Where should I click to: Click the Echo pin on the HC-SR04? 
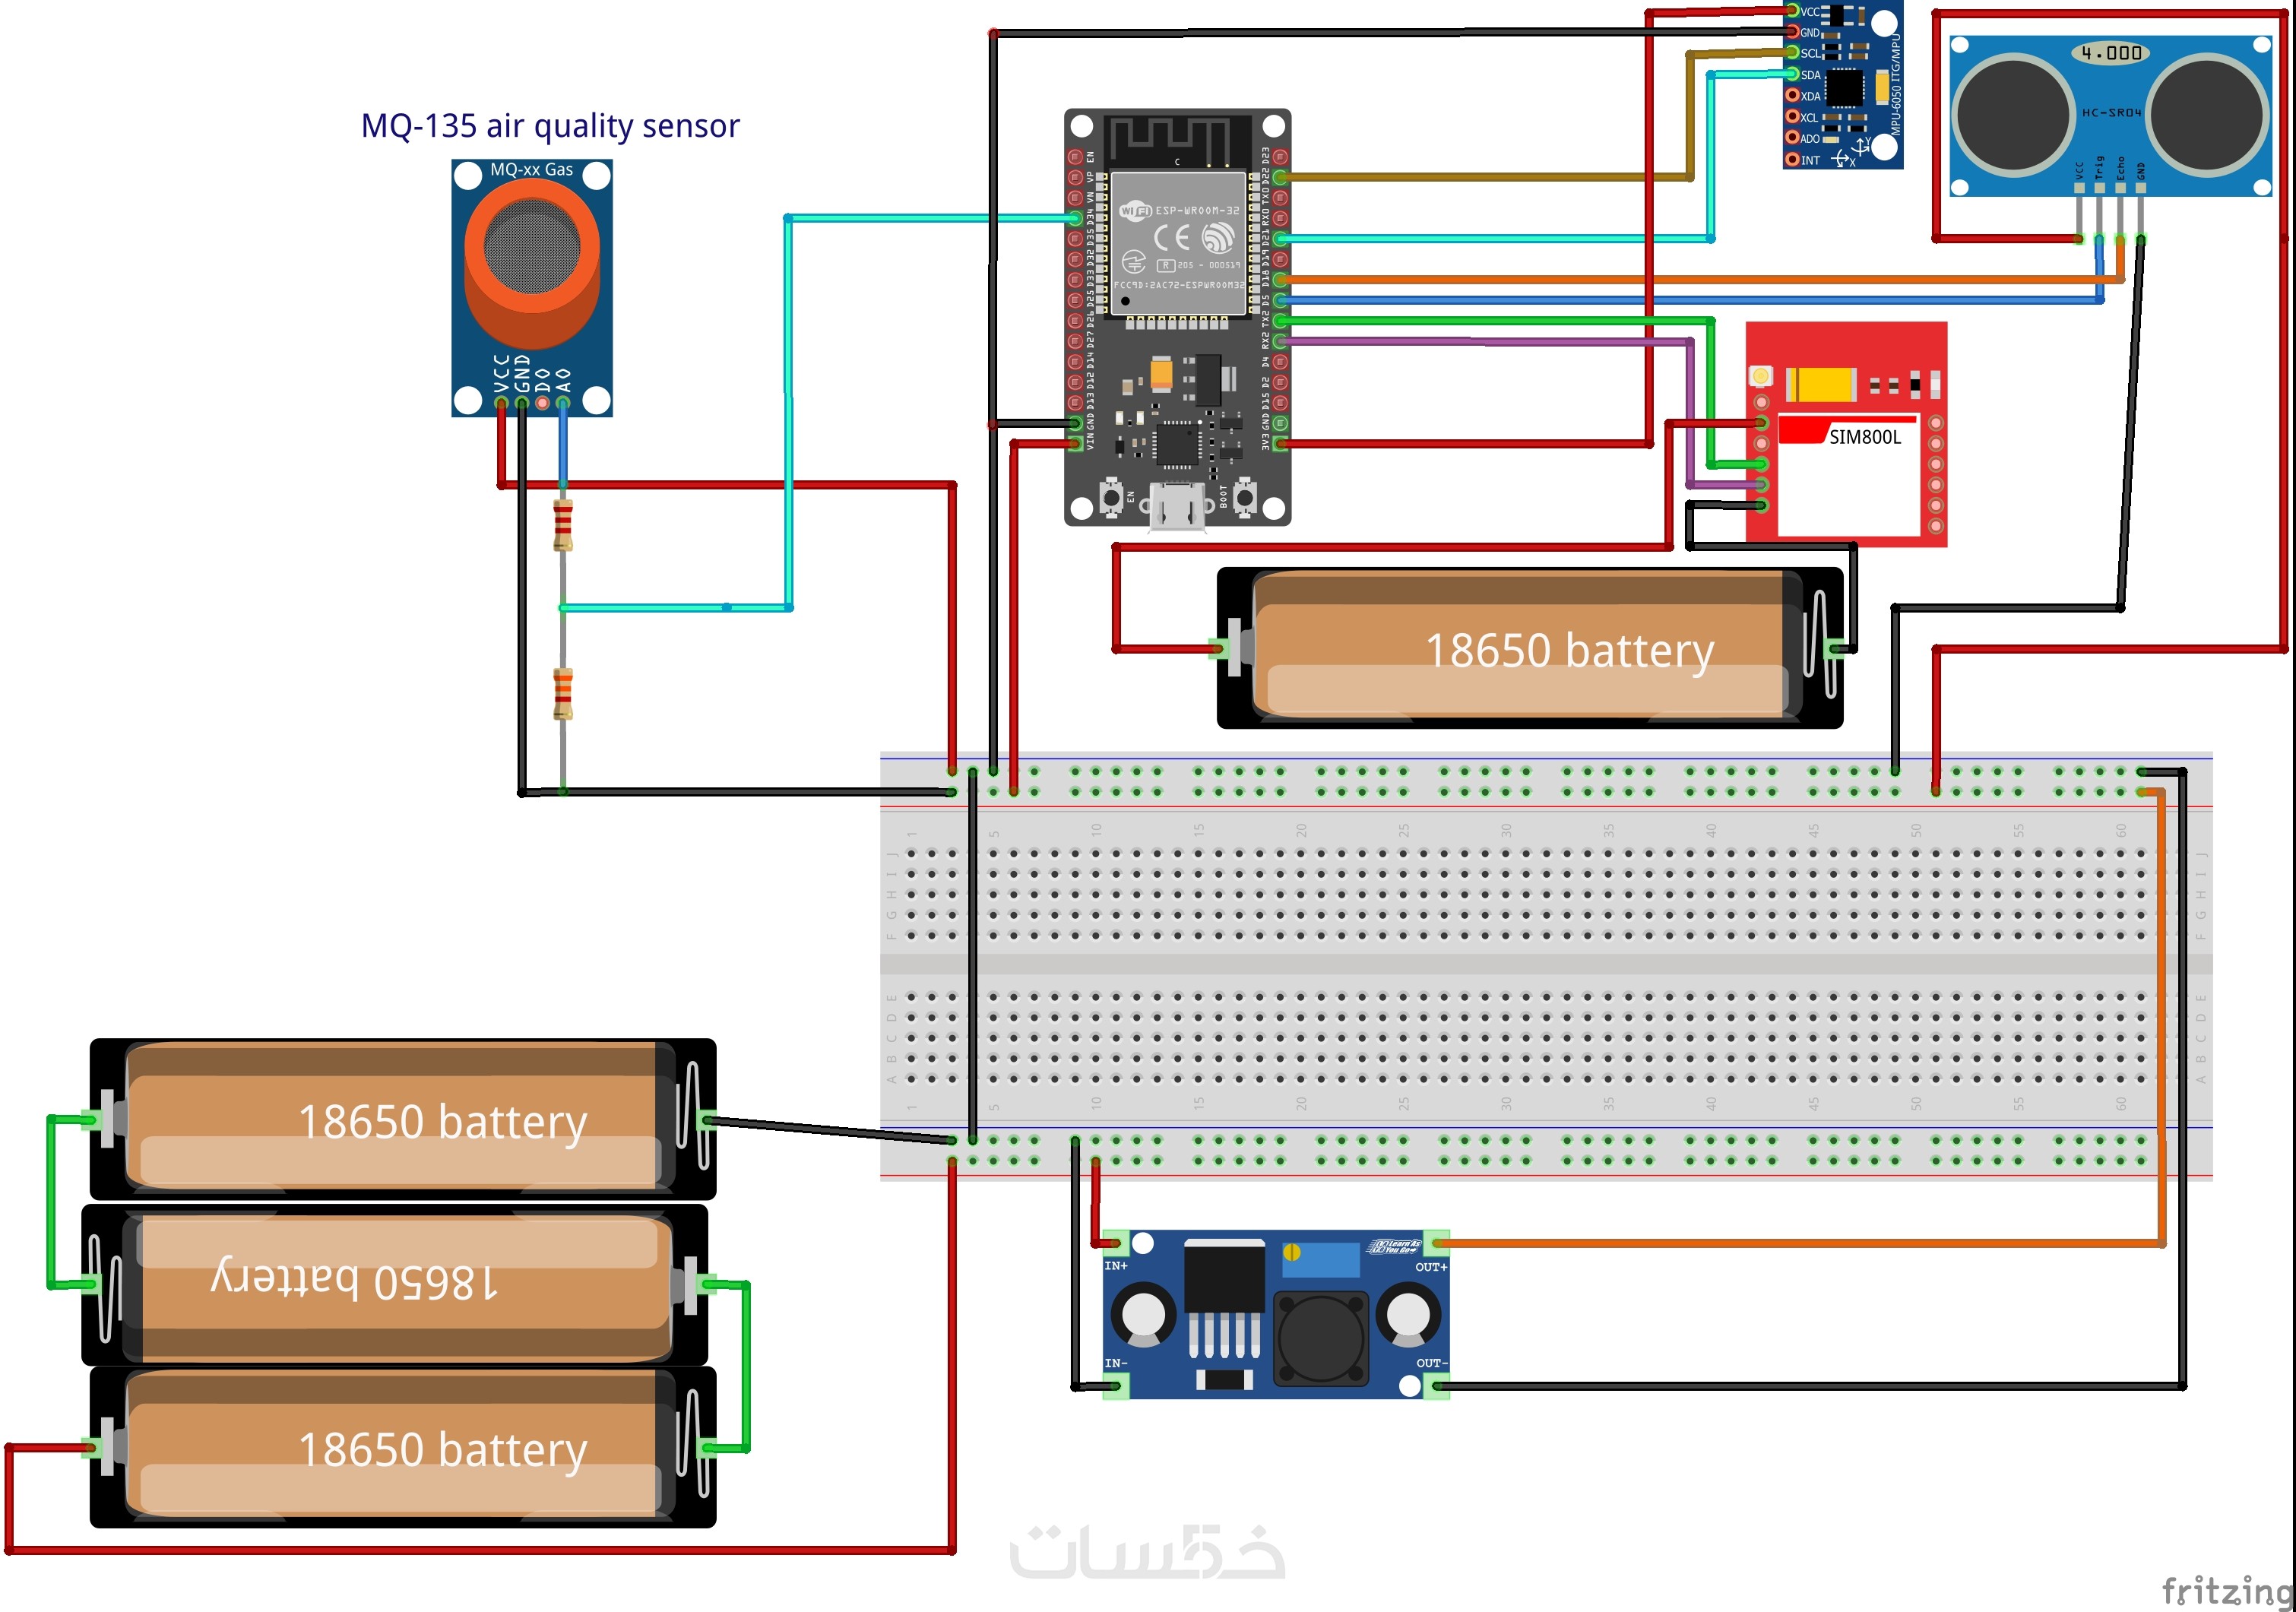[x=2120, y=212]
